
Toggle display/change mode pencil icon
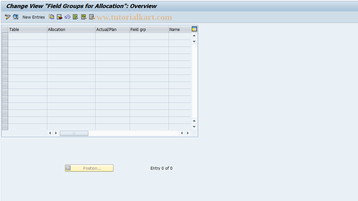(x=8, y=17)
